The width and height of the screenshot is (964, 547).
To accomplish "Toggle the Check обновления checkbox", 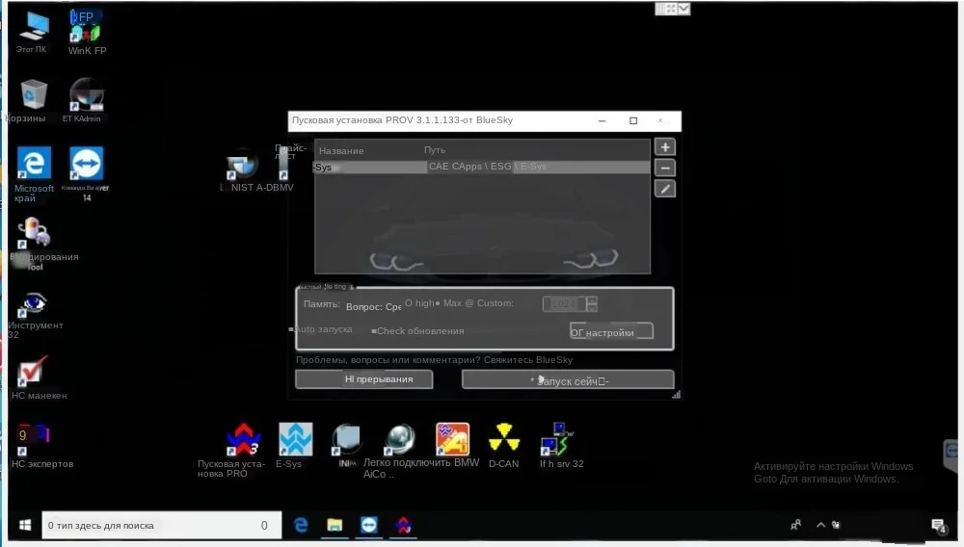I will (417, 331).
